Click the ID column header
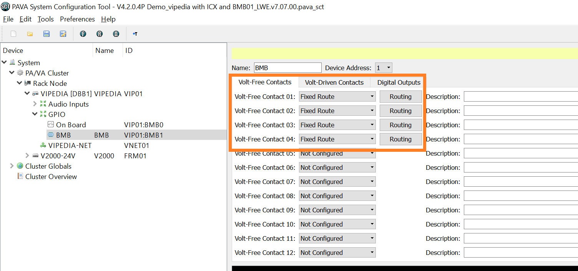Viewport: 578px width, 271px height. (x=129, y=51)
